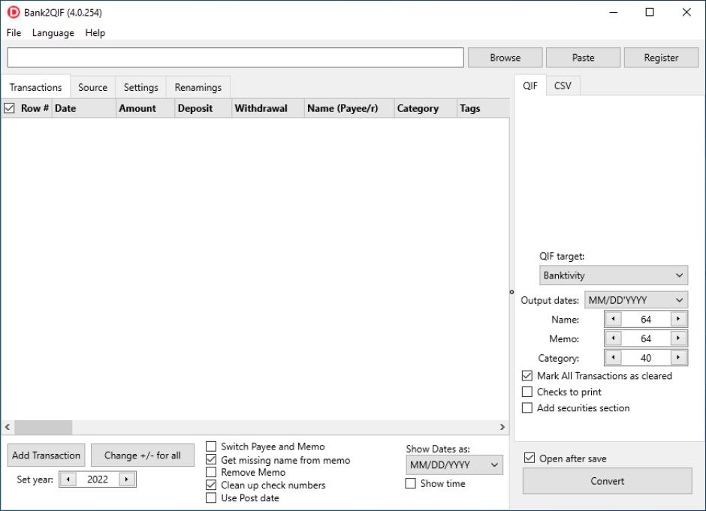Click the Register button

661,58
